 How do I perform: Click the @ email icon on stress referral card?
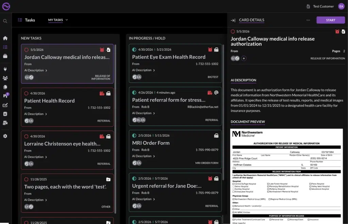(x=216, y=93)
